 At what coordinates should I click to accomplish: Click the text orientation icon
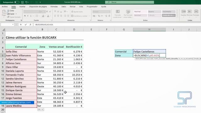[x=65, y=12]
